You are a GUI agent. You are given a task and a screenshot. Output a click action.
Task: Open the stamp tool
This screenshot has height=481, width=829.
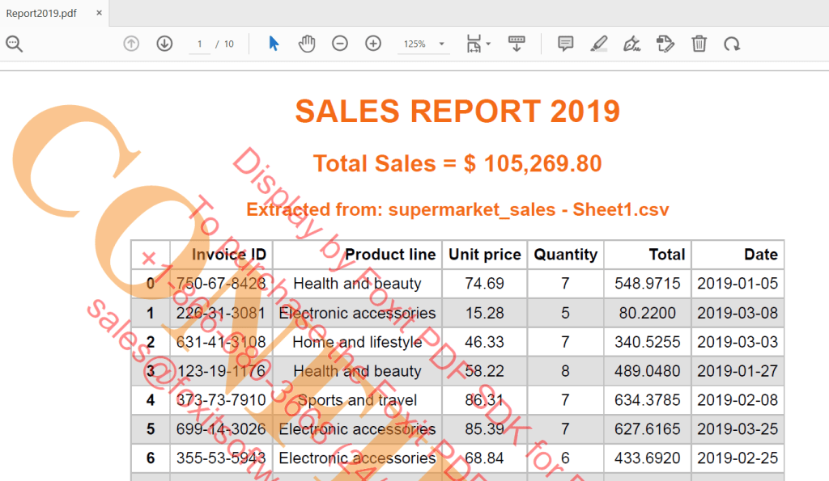click(x=665, y=44)
